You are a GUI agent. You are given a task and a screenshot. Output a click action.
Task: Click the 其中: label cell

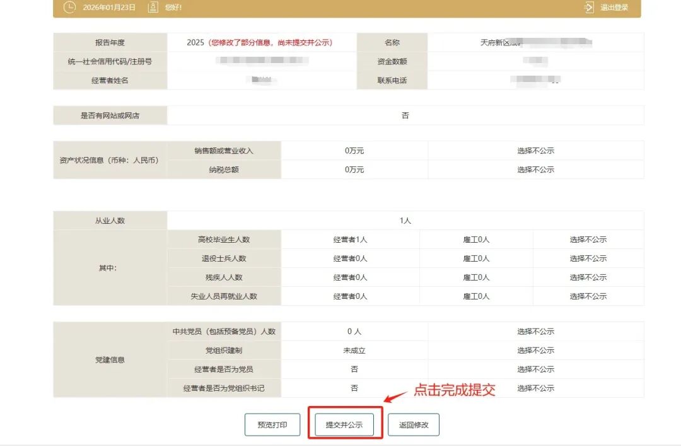click(110, 268)
